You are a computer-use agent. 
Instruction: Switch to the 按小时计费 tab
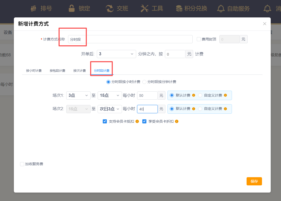point(34,71)
